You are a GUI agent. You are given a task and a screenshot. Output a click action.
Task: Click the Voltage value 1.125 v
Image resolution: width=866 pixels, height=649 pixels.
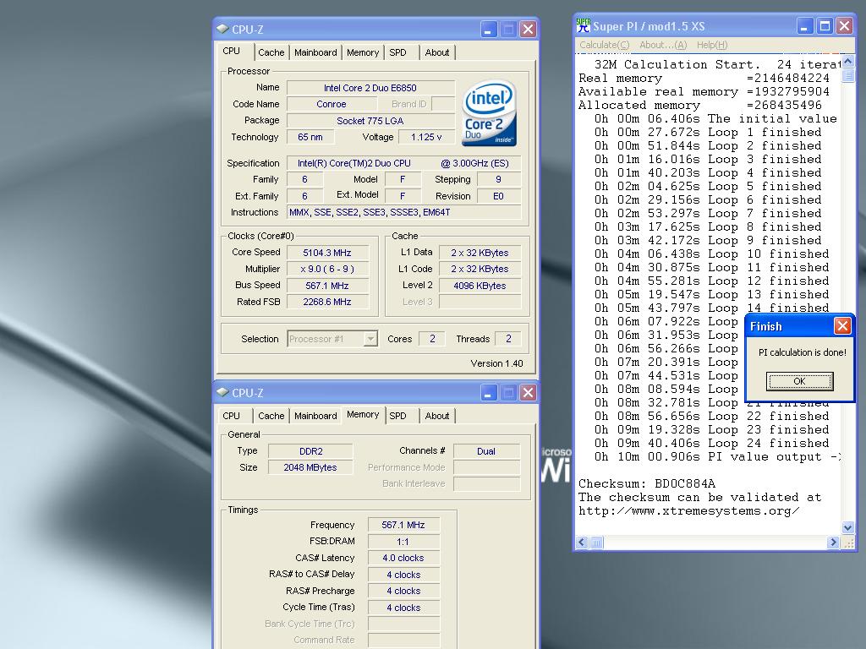(x=426, y=137)
